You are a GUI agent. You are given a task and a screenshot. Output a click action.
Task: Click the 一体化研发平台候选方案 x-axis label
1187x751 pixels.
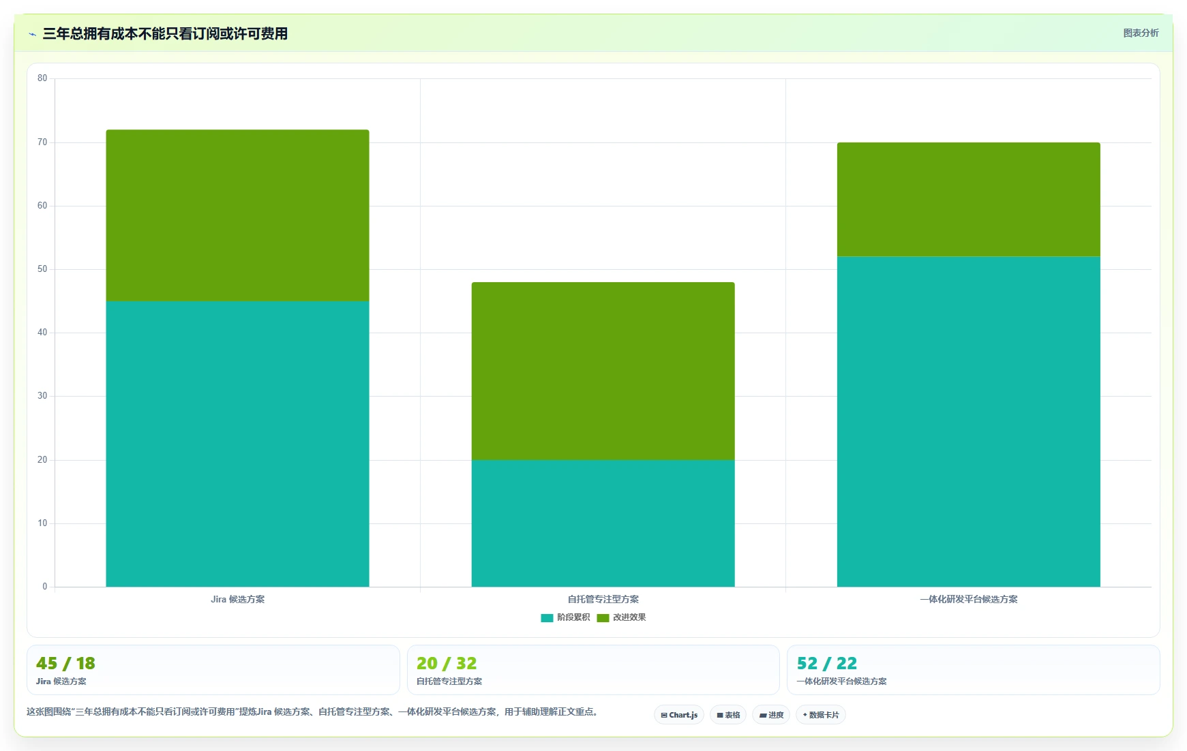coord(968,600)
